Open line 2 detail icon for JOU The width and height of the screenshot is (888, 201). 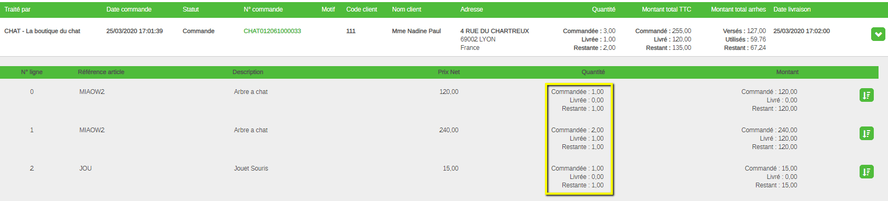[x=866, y=172]
